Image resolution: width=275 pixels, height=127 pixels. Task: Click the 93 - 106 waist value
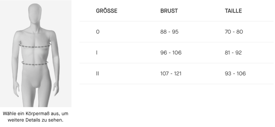point(235,74)
